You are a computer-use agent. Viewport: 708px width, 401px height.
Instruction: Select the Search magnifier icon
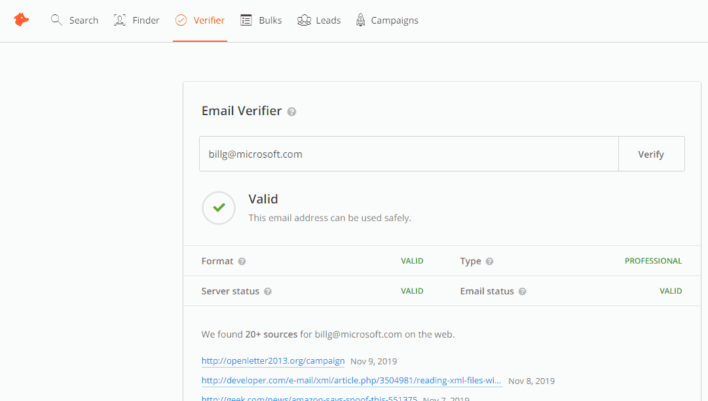(56, 20)
